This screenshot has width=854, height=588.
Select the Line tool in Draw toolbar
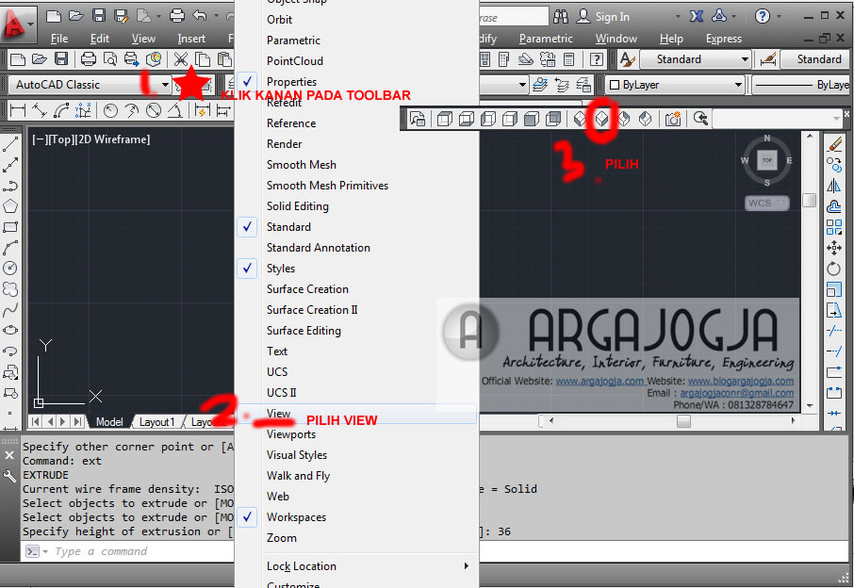click(x=10, y=144)
